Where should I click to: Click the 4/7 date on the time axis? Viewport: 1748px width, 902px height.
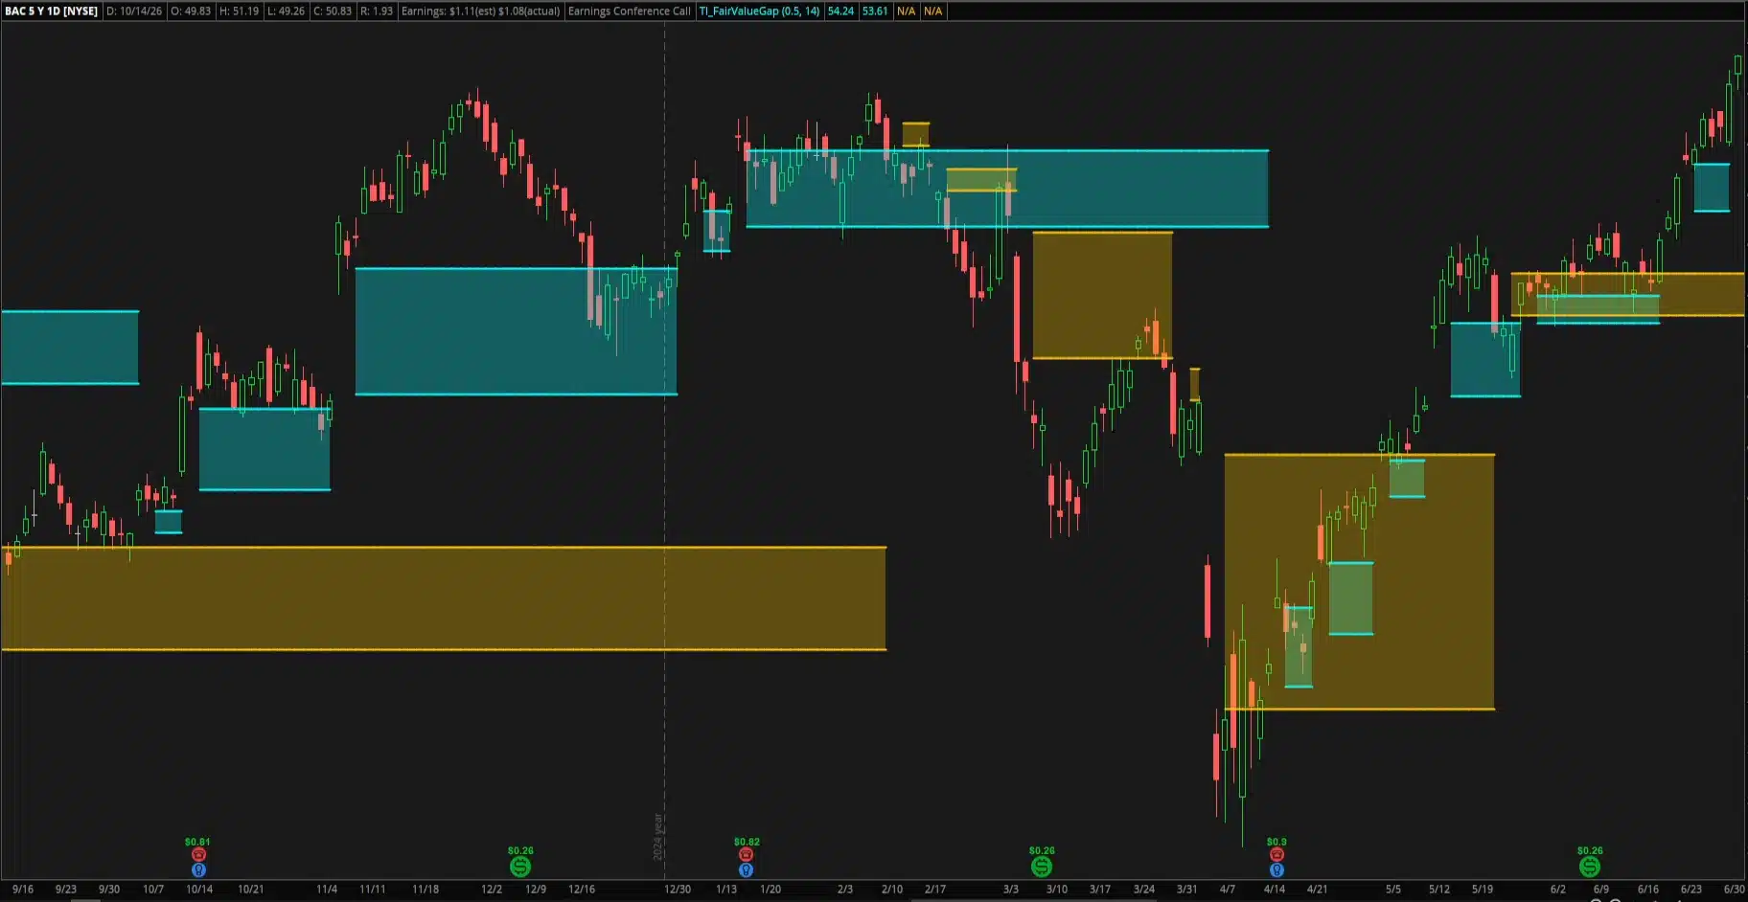(1227, 890)
